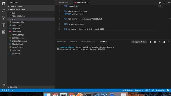
Task: Open protractor.conf.js file
Action: click(31, 41)
